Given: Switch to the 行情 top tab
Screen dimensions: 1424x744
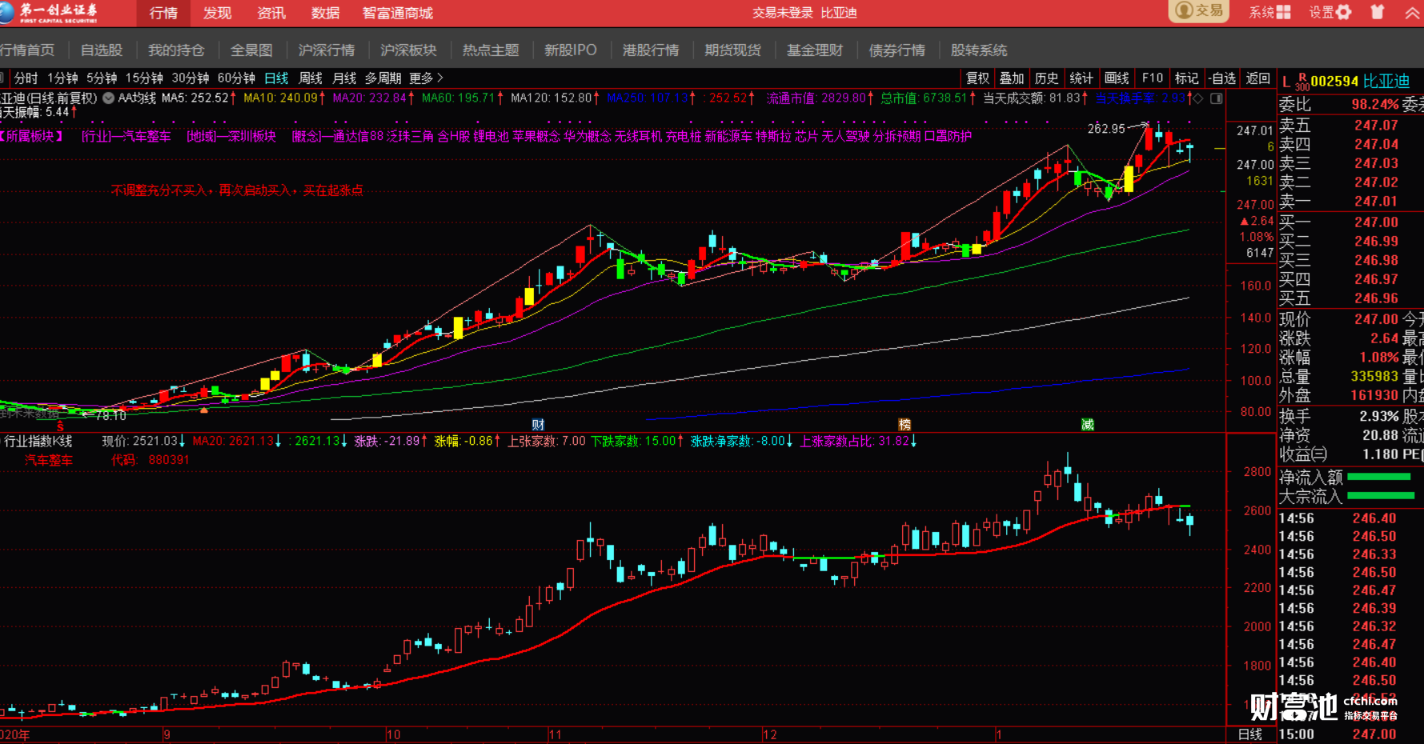Looking at the screenshot, I should click(163, 13).
